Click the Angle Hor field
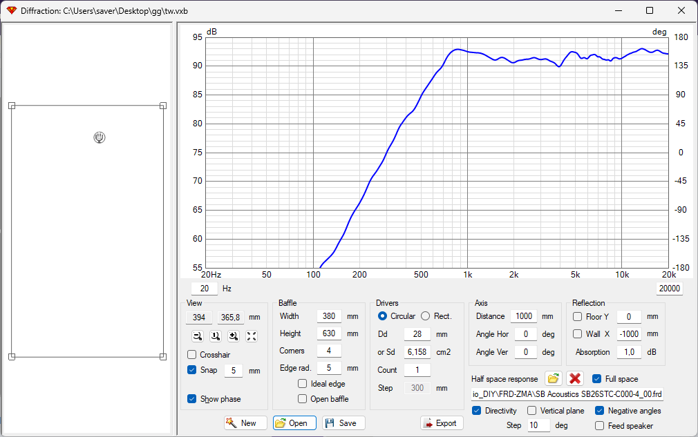The image size is (698, 437). (526, 334)
